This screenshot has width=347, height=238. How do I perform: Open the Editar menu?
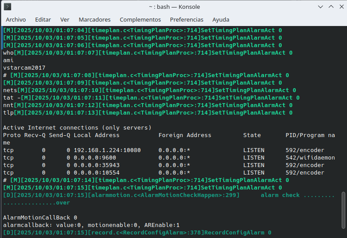[43, 19]
